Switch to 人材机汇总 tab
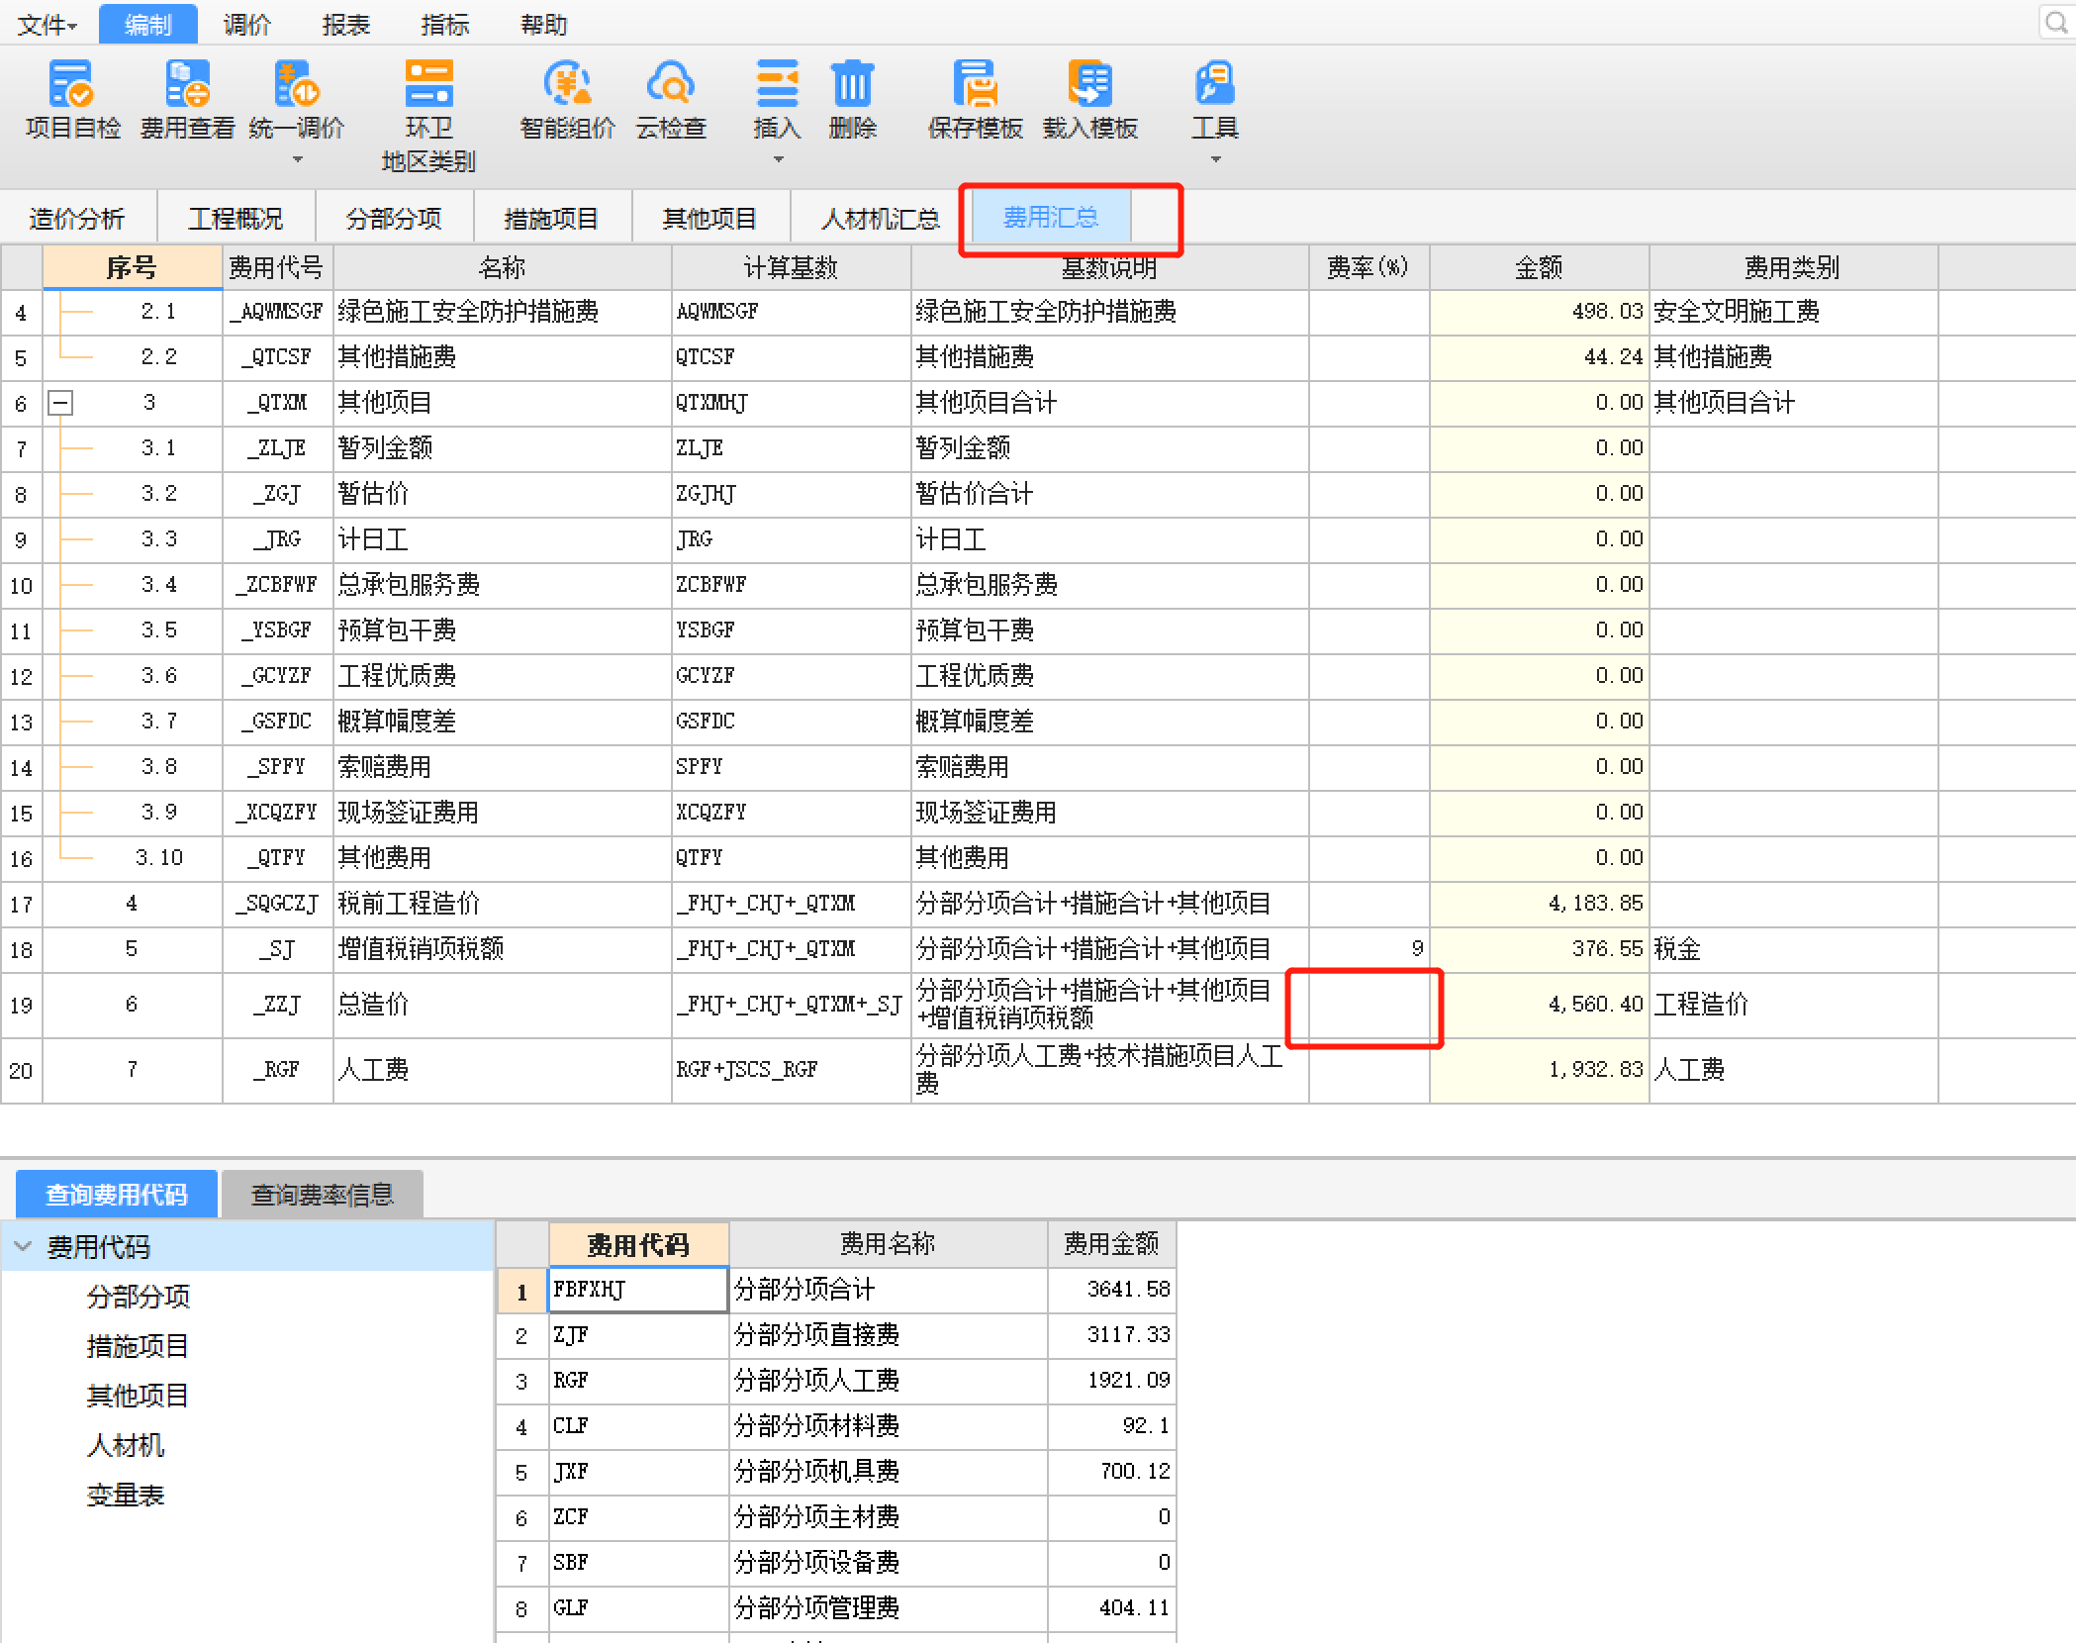The height and width of the screenshot is (1643, 2076). [x=880, y=218]
